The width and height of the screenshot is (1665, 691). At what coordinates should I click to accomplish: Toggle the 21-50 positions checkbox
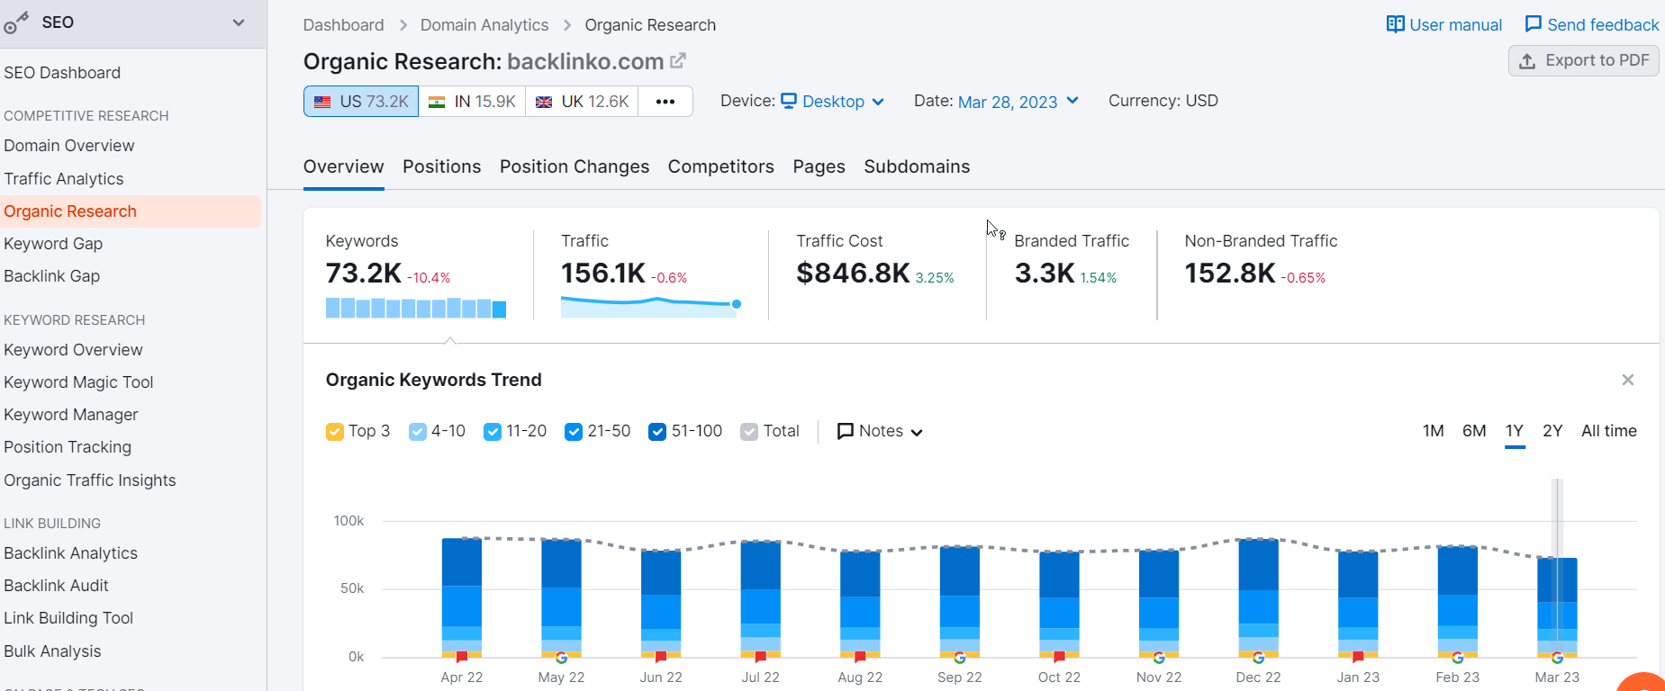[574, 432]
